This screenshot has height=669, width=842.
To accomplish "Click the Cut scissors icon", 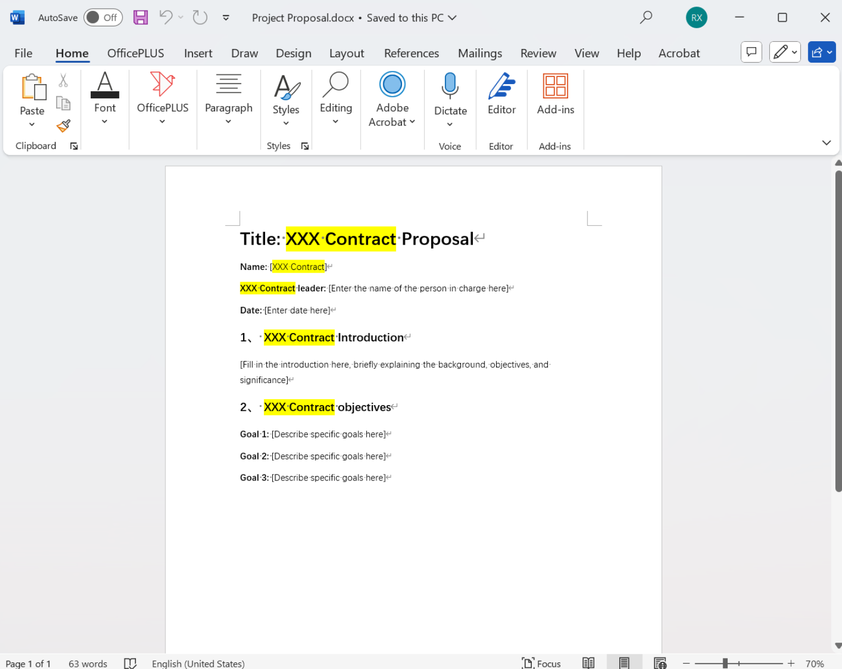I will (63, 81).
